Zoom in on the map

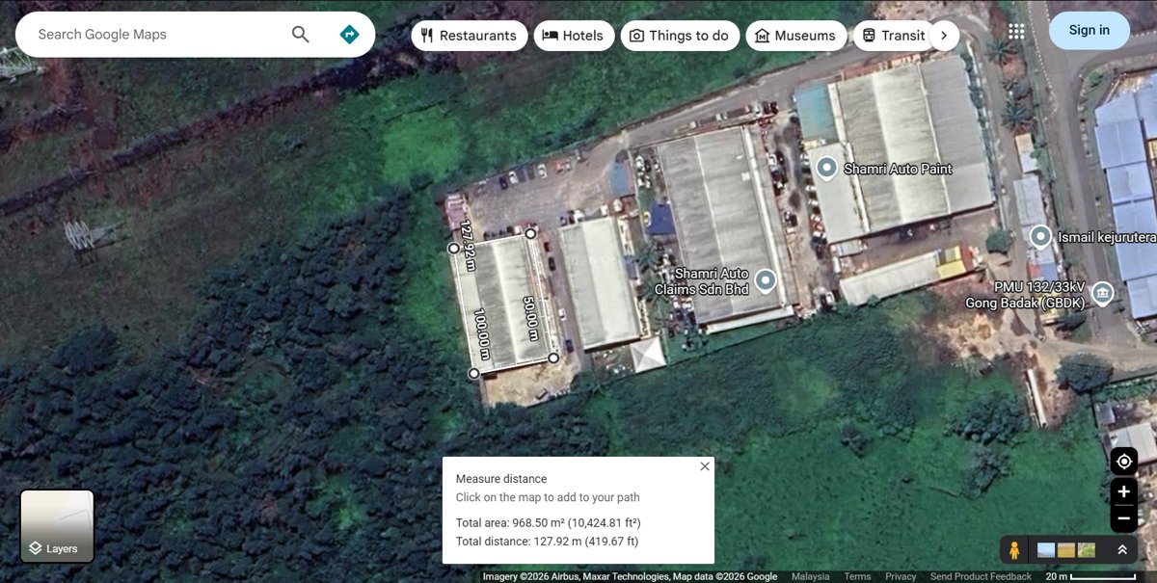[x=1124, y=491]
